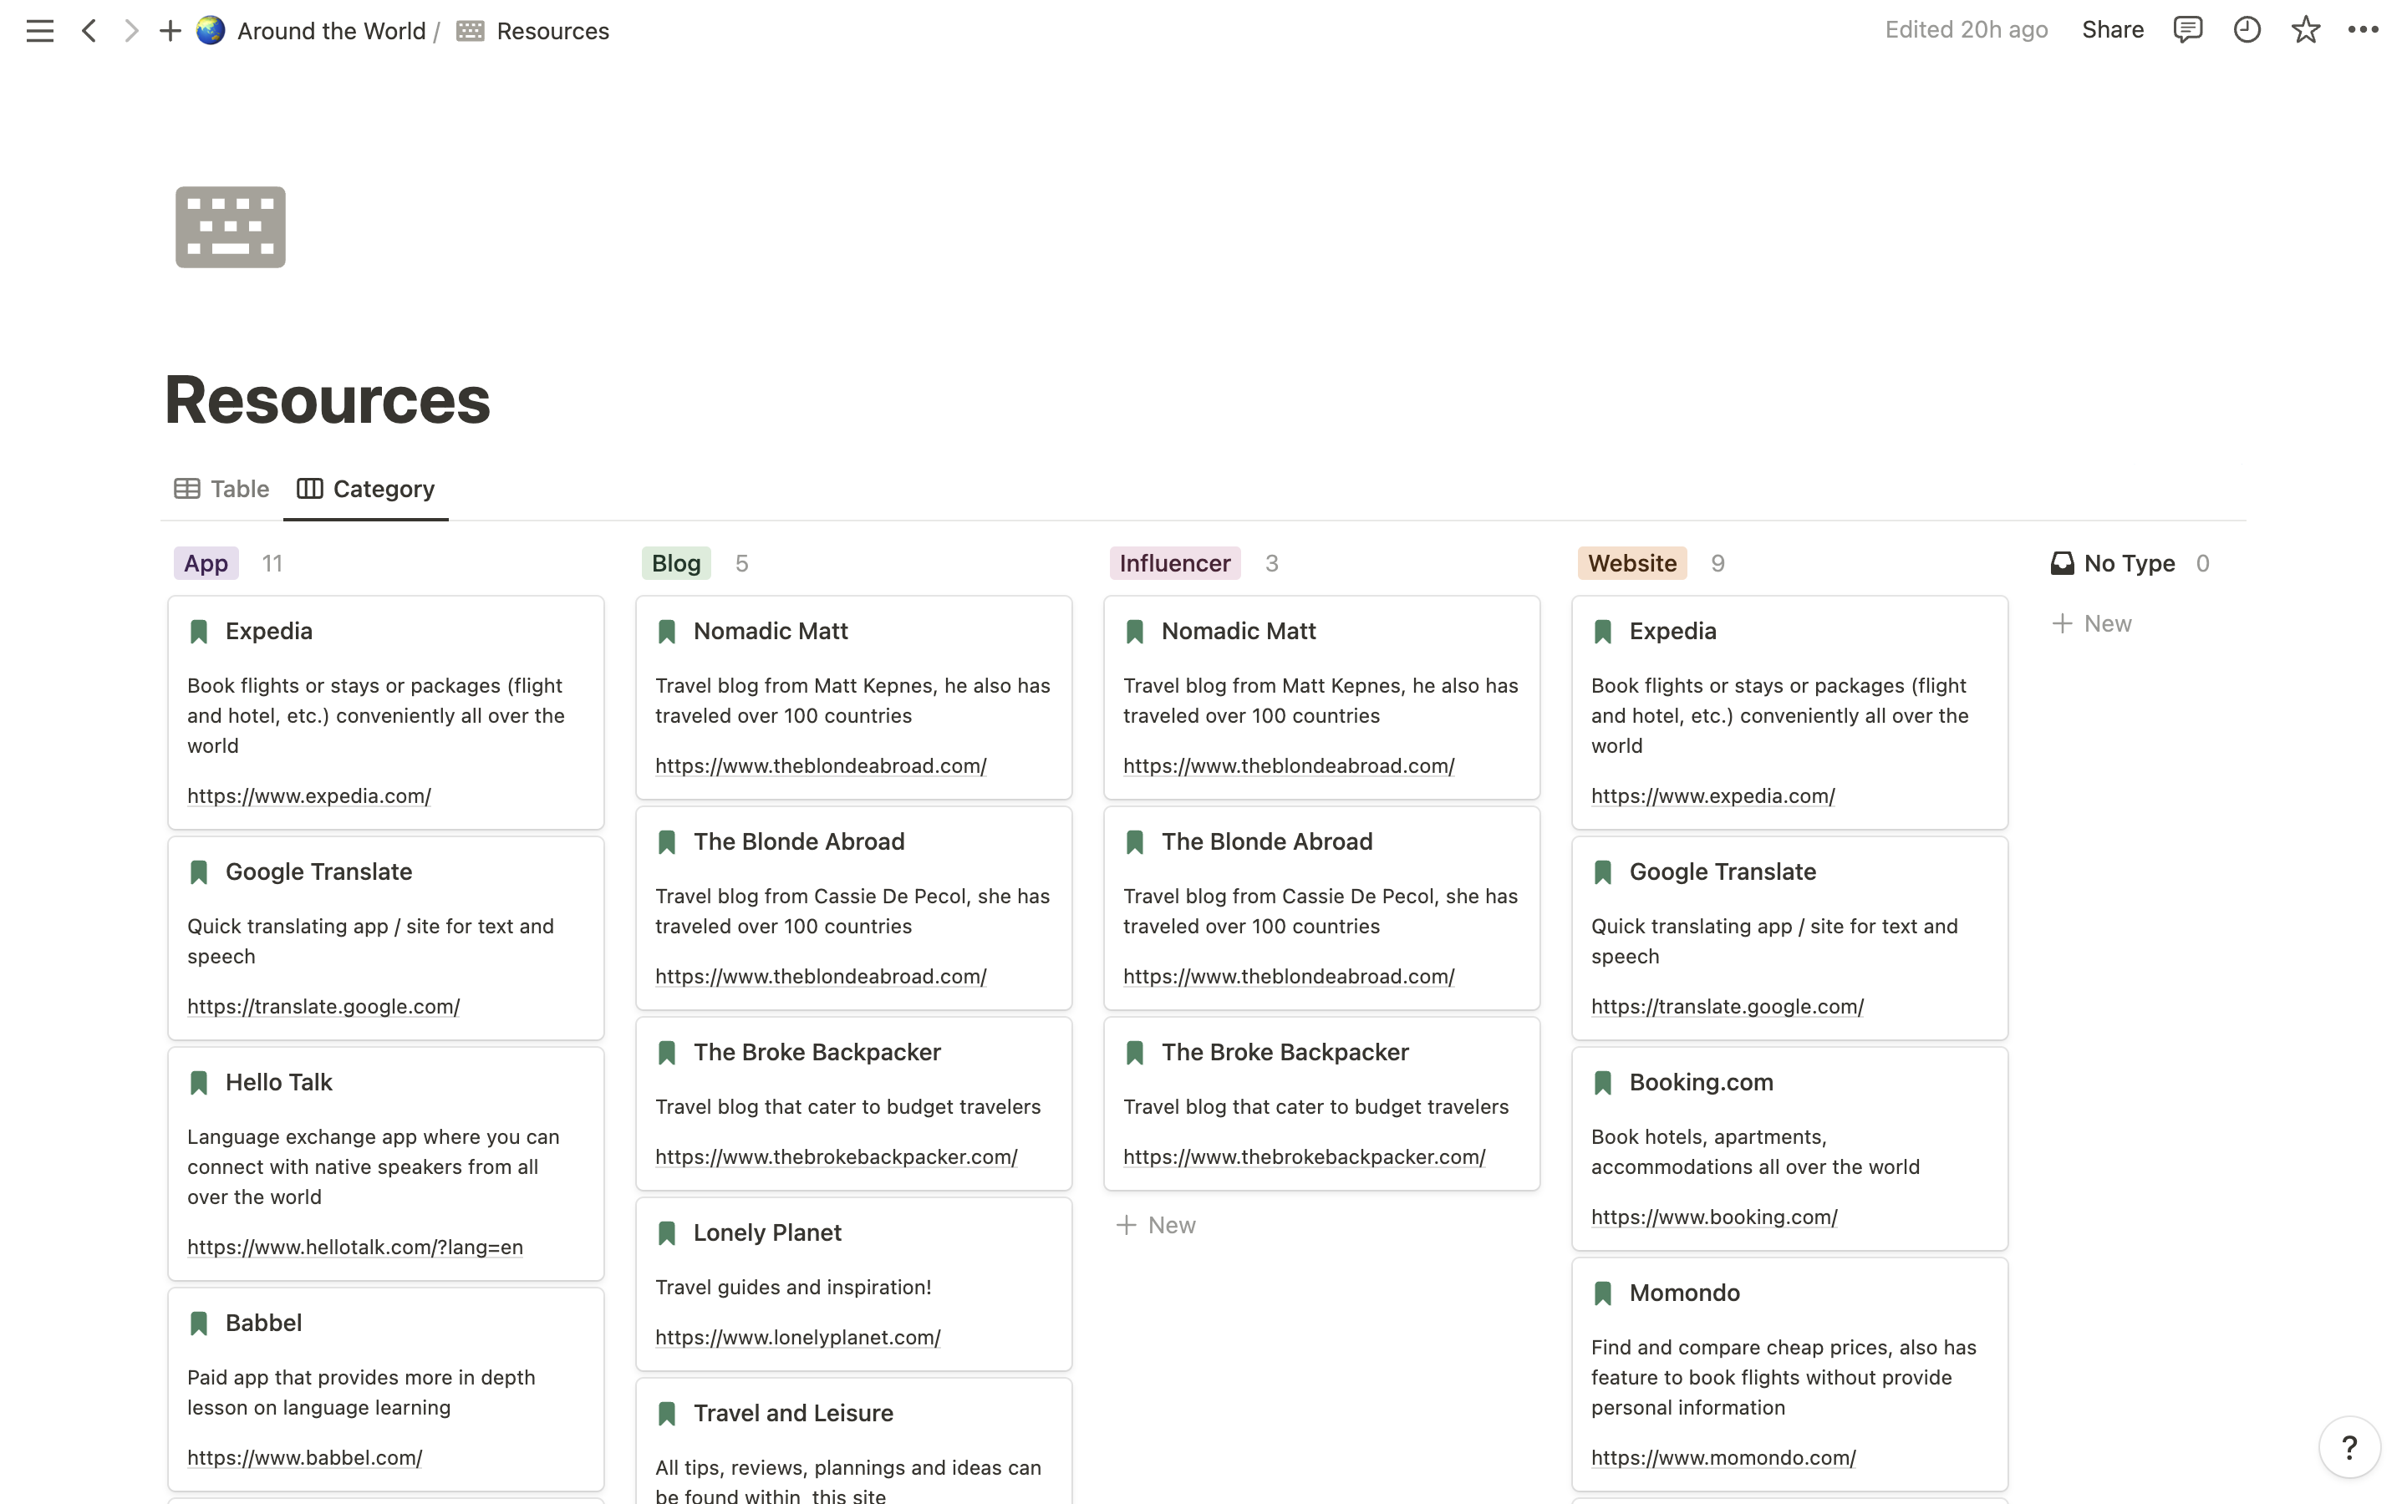
Task: Open the three-dot page options menu
Action: [2364, 30]
